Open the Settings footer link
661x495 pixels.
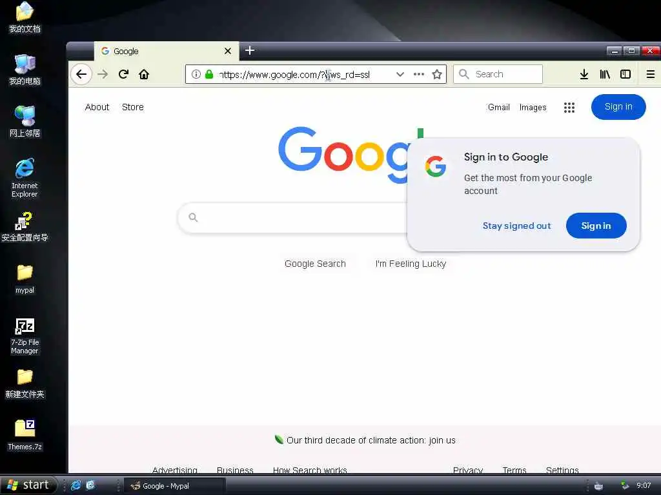point(562,470)
